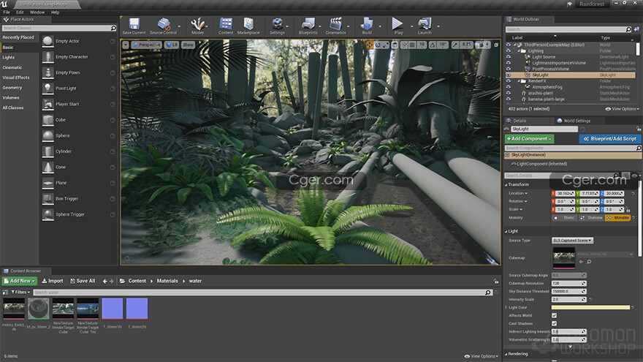
Task: Toggle the Affects World checkbox
Action: (554, 315)
